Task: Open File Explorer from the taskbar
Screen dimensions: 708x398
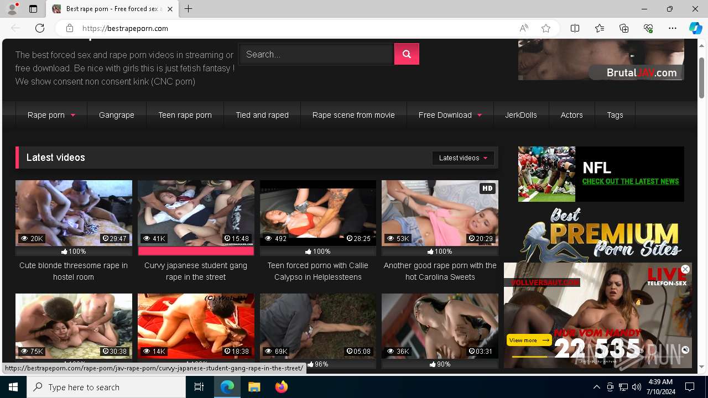Action: tap(254, 387)
